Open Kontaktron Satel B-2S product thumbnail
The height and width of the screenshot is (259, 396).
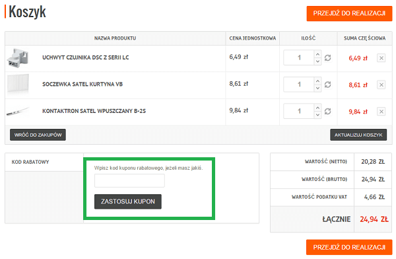(18, 111)
